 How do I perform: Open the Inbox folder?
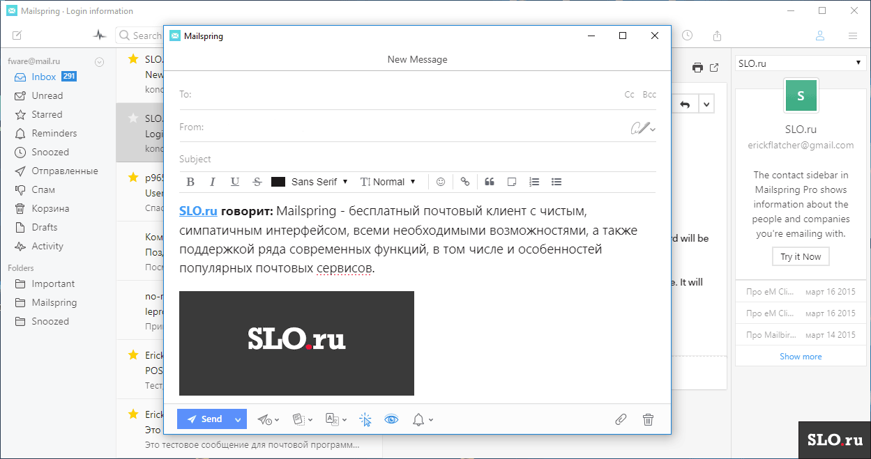(x=44, y=77)
